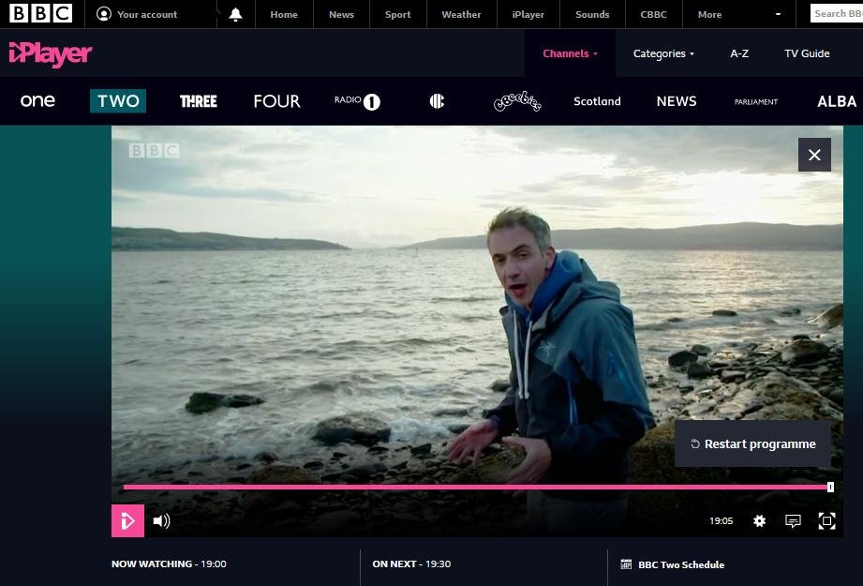Close the video player with X
Image resolution: width=863 pixels, height=586 pixels.
tap(814, 155)
